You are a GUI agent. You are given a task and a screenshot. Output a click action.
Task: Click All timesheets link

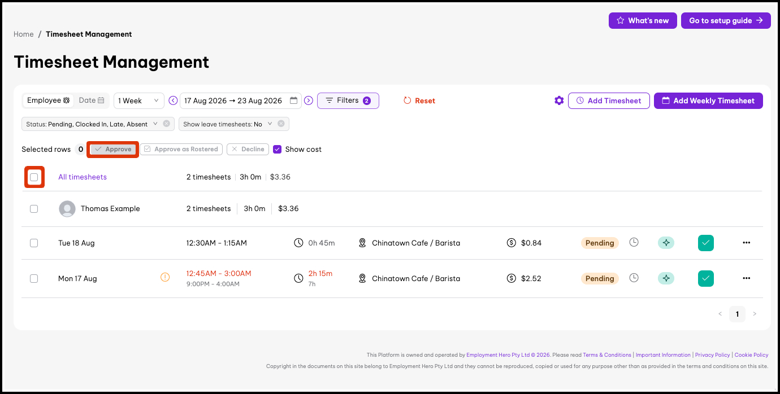[x=83, y=177]
